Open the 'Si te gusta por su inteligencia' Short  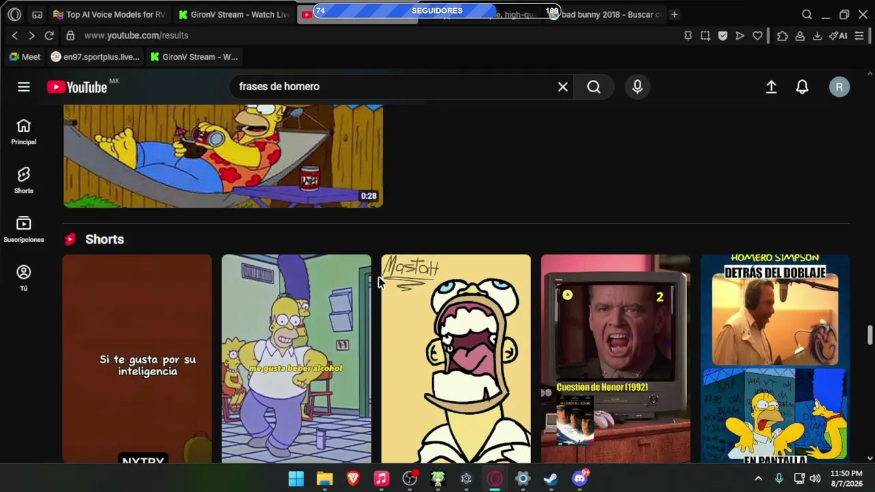(137, 359)
